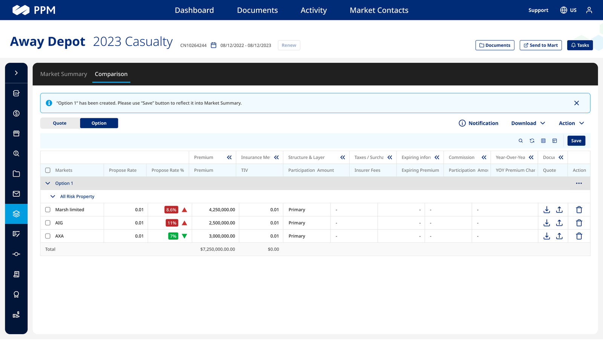Open the three-dot menu for Option 1
The width and height of the screenshot is (603, 353).
[x=579, y=183]
